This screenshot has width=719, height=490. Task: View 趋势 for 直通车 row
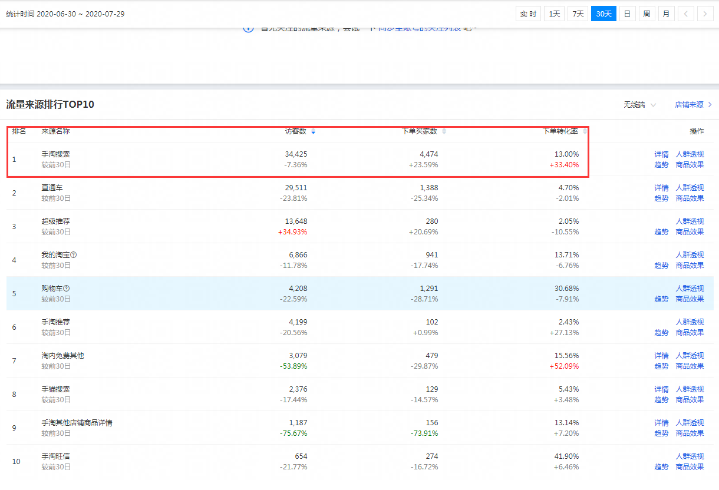[x=661, y=198]
